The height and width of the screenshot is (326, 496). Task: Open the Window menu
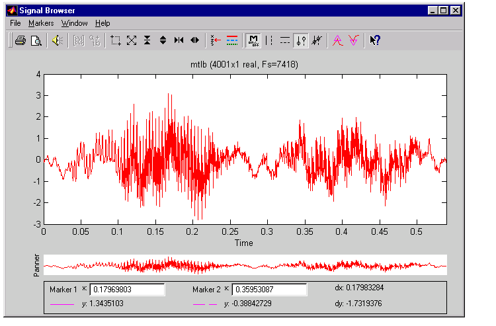point(74,23)
